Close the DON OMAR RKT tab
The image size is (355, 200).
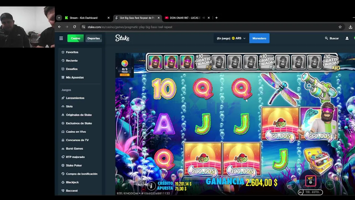click(209, 18)
